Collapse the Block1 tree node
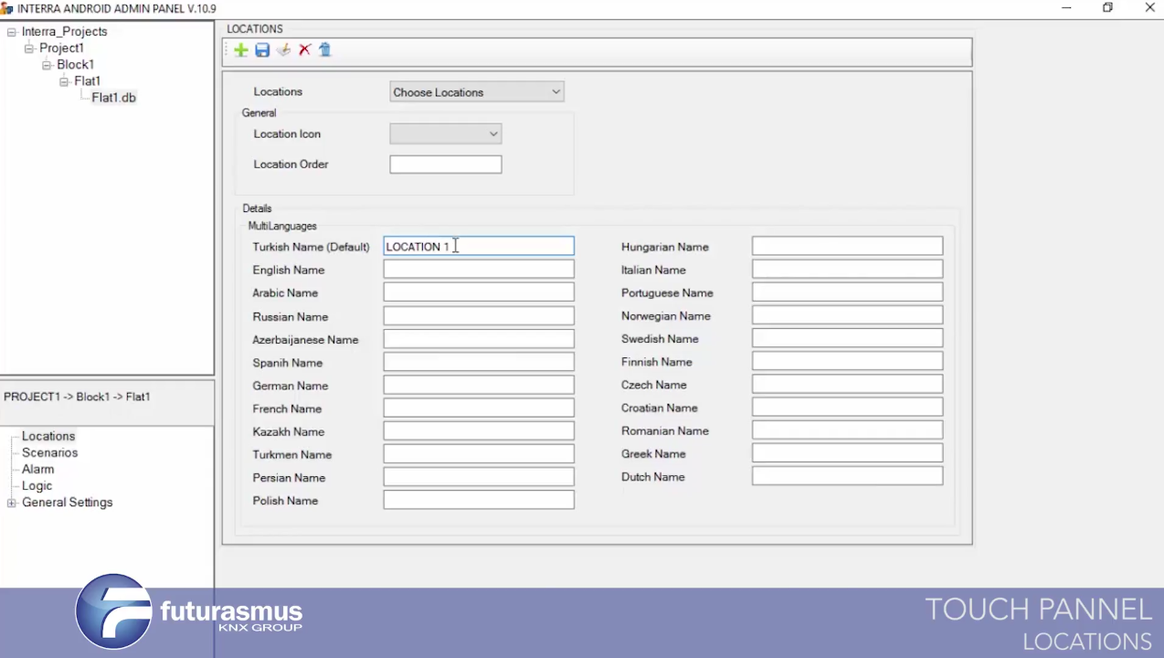The width and height of the screenshot is (1164, 658). click(47, 65)
